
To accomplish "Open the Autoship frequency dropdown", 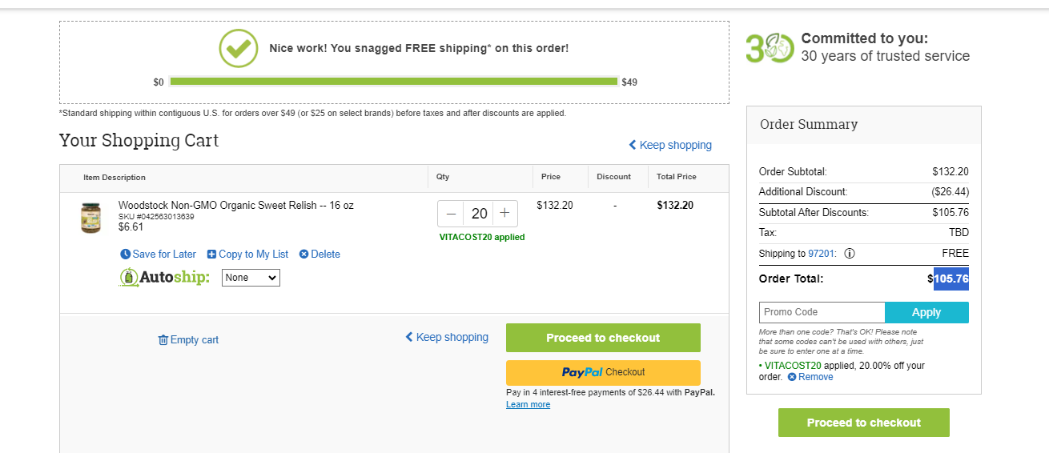I will coord(251,278).
